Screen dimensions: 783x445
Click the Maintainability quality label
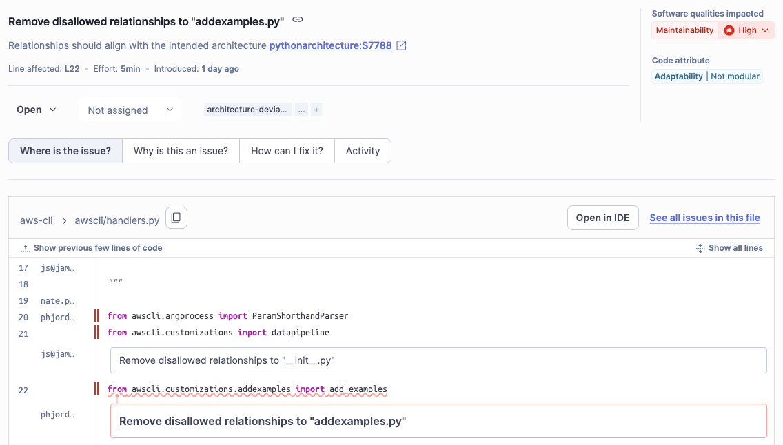click(x=684, y=30)
